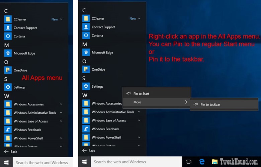Expand CCleaner chevron in right menu
This screenshot has height=167, width=261.
click(x=139, y=18)
